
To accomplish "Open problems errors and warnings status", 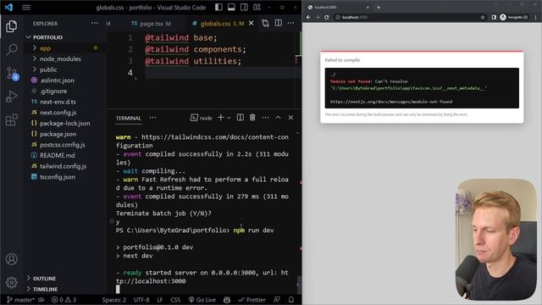I will (64, 300).
